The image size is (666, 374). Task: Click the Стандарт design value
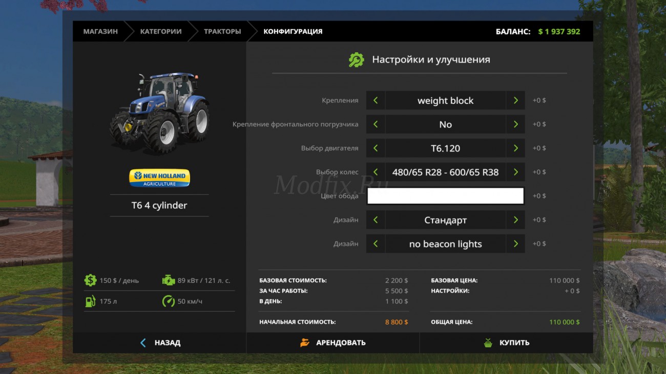(445, 220)
